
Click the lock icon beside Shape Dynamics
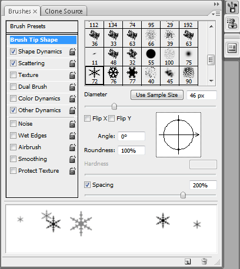point(72,52)
